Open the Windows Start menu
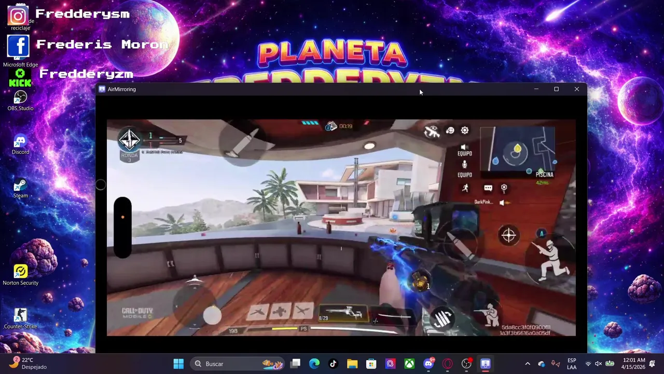Screen dimensions: 664x374 click(x=178, y=364)
